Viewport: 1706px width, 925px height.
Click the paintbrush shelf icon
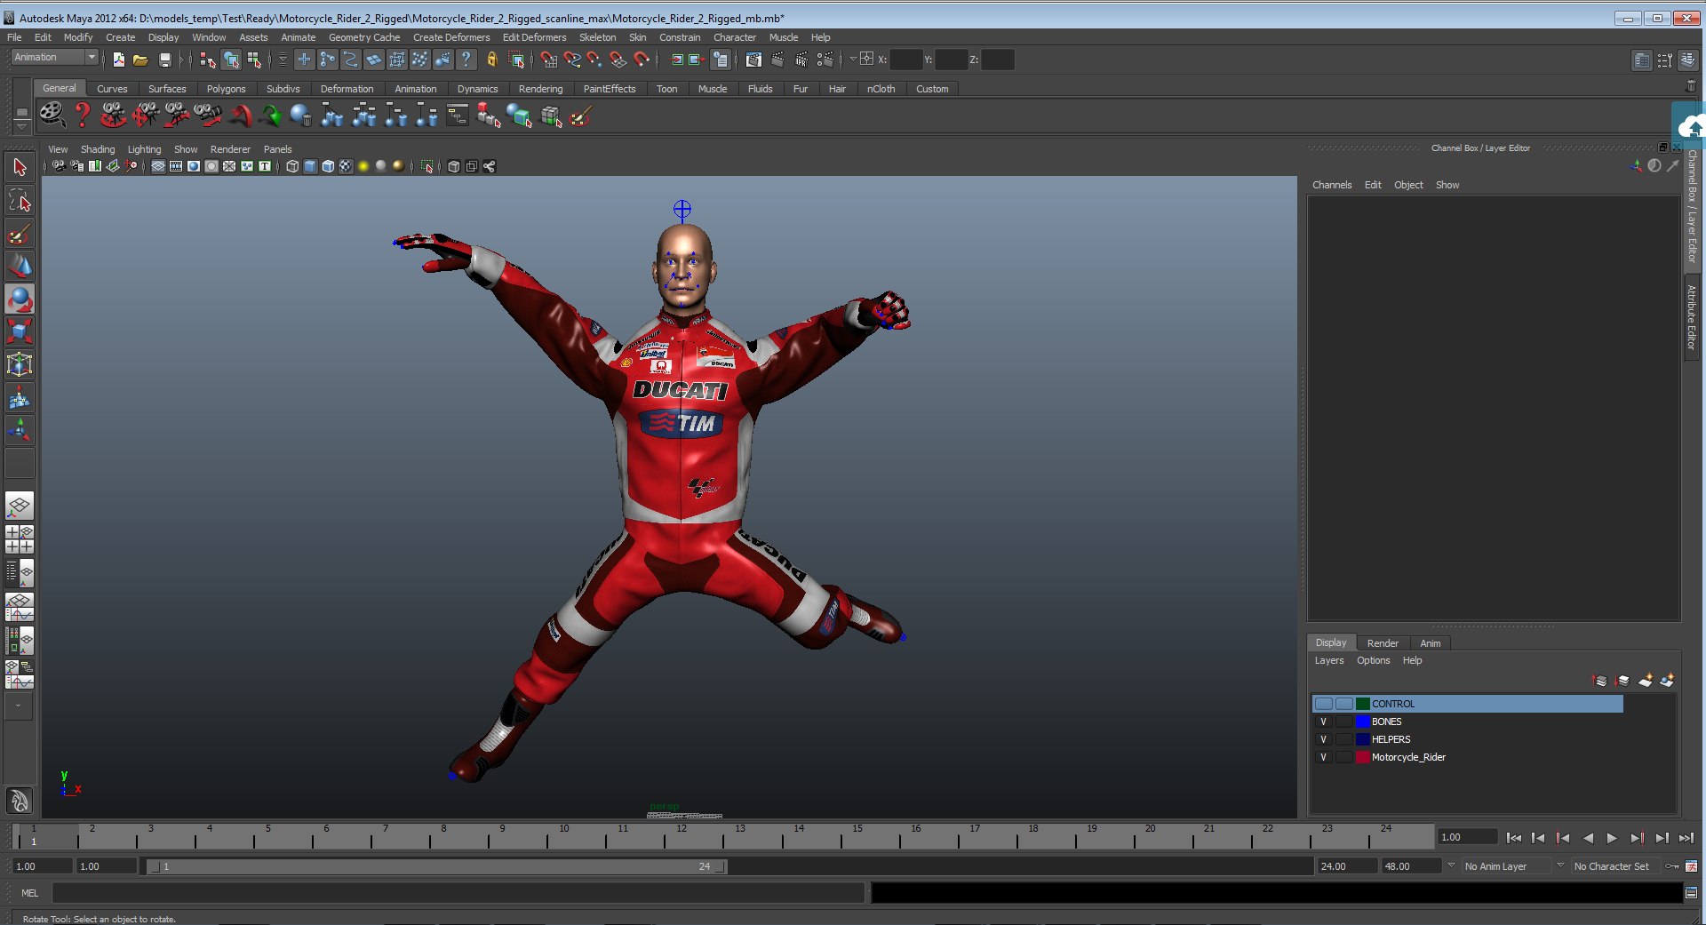pyautogui.click(x=580, y=116)
